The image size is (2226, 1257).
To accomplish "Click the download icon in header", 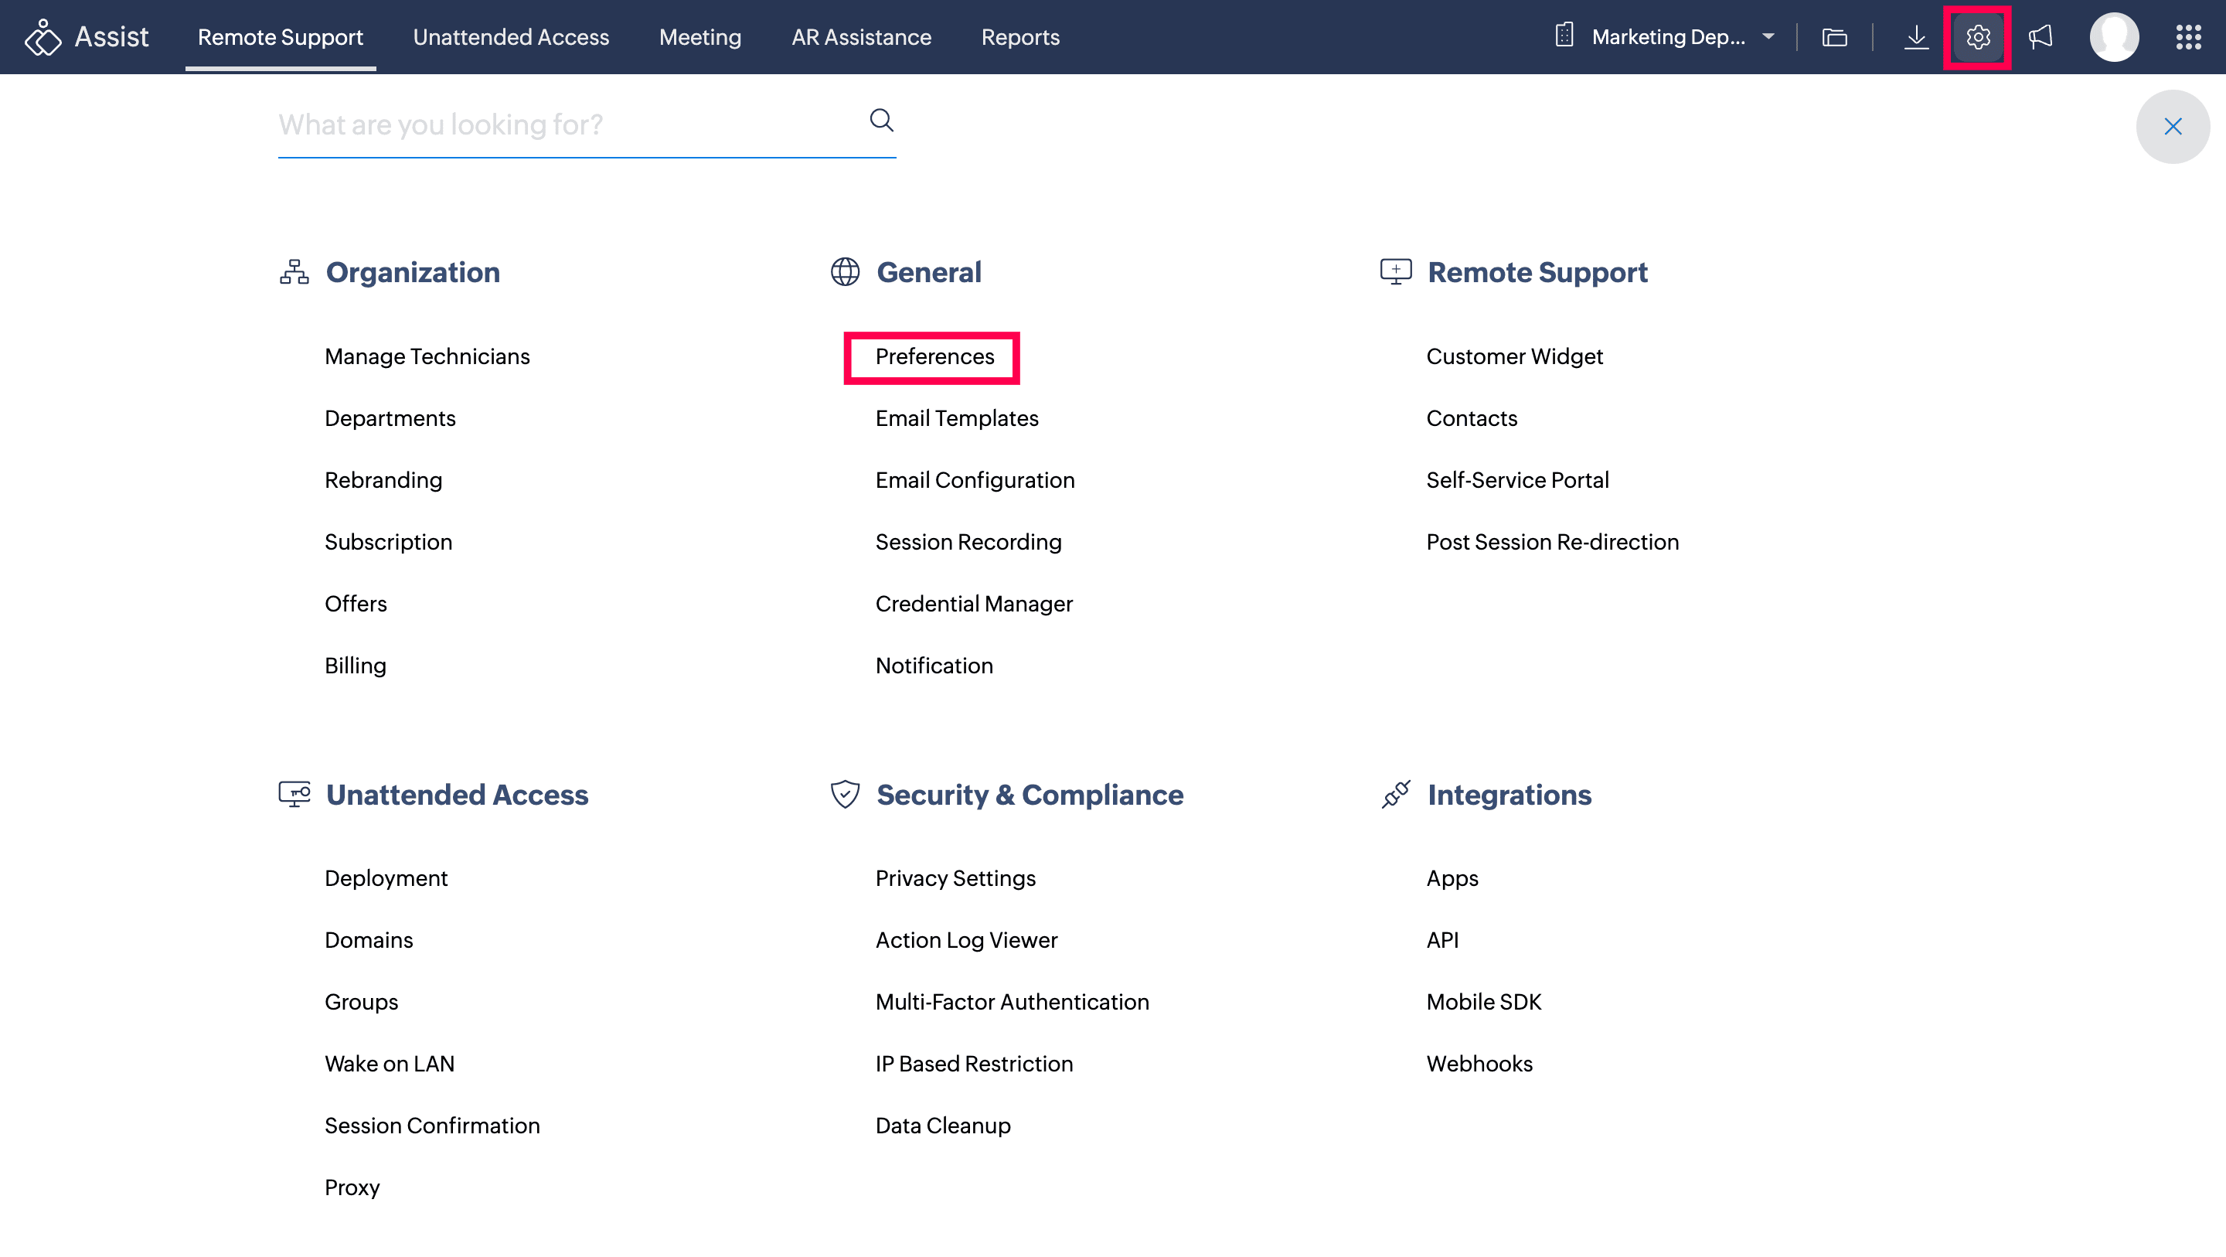I will [x=1916, y=37].
